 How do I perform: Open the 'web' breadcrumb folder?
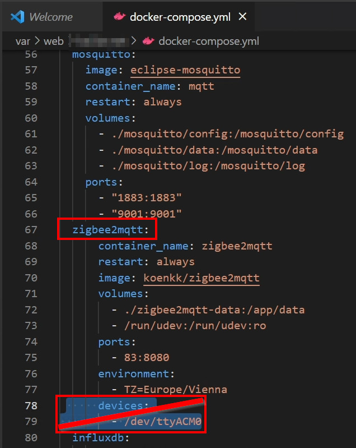pos(55,41)
